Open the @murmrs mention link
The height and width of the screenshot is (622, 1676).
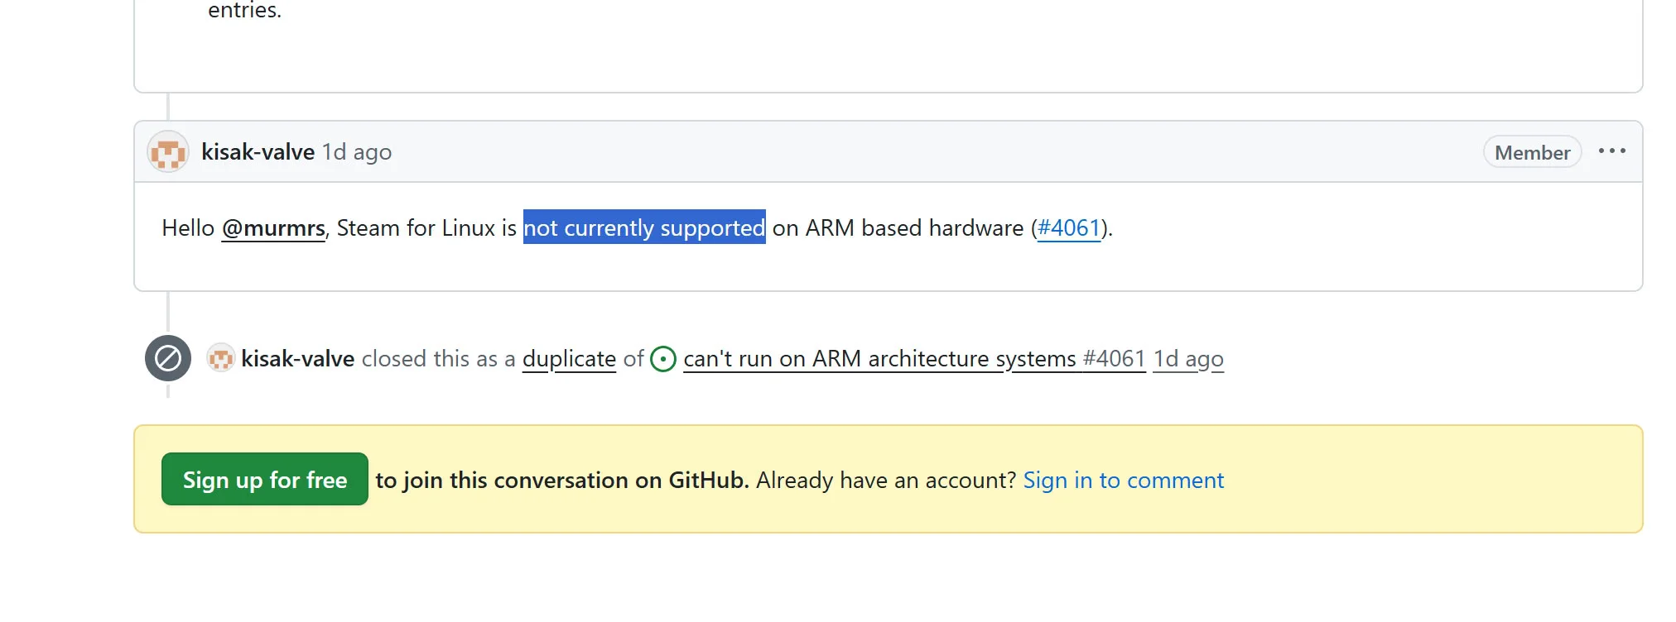(273, 228)
